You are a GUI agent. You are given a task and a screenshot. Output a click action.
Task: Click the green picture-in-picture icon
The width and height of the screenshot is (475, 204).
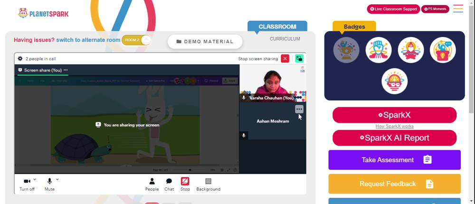coord(299,58)
